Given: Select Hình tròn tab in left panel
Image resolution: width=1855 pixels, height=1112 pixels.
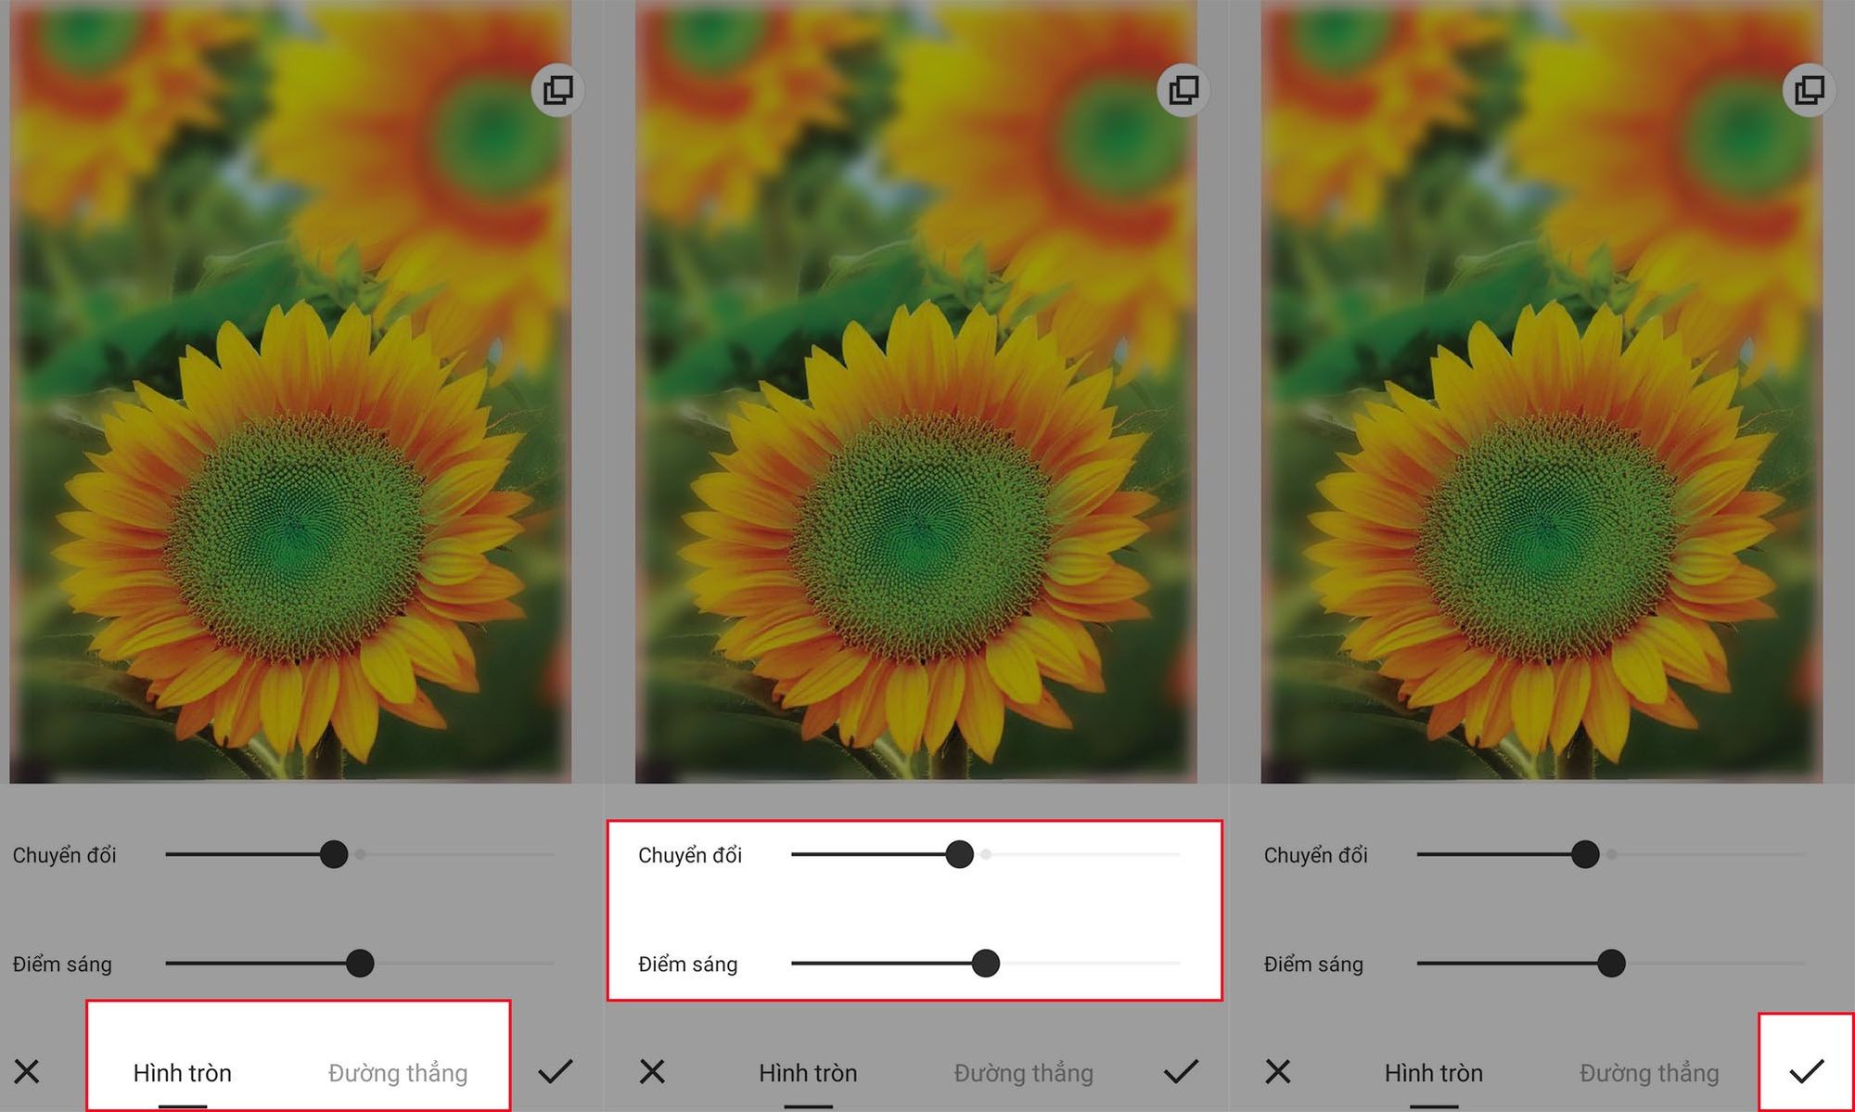Looking at the screenshot, I should (x=183, y=1073).
